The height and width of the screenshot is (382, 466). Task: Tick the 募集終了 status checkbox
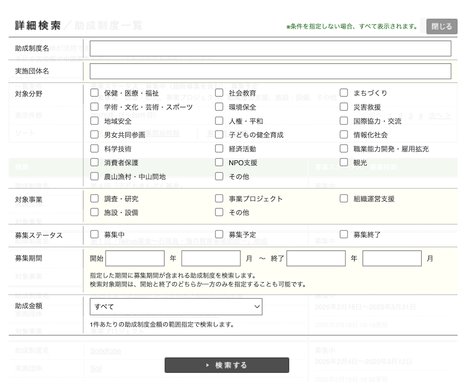[344, 234]
